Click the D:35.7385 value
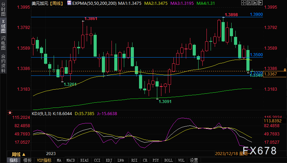The image size is (287, 163). pyautogui.click(x=84, y=114)
